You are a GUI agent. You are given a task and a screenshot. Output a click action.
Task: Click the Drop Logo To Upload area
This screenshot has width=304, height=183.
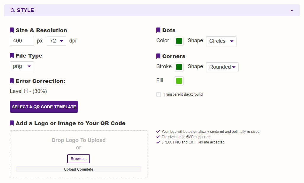[x=78, y=154]
